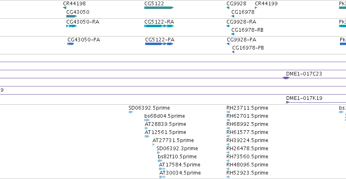Select the SD06392.5prime EST arrow glyph

(x=131, y=112)
